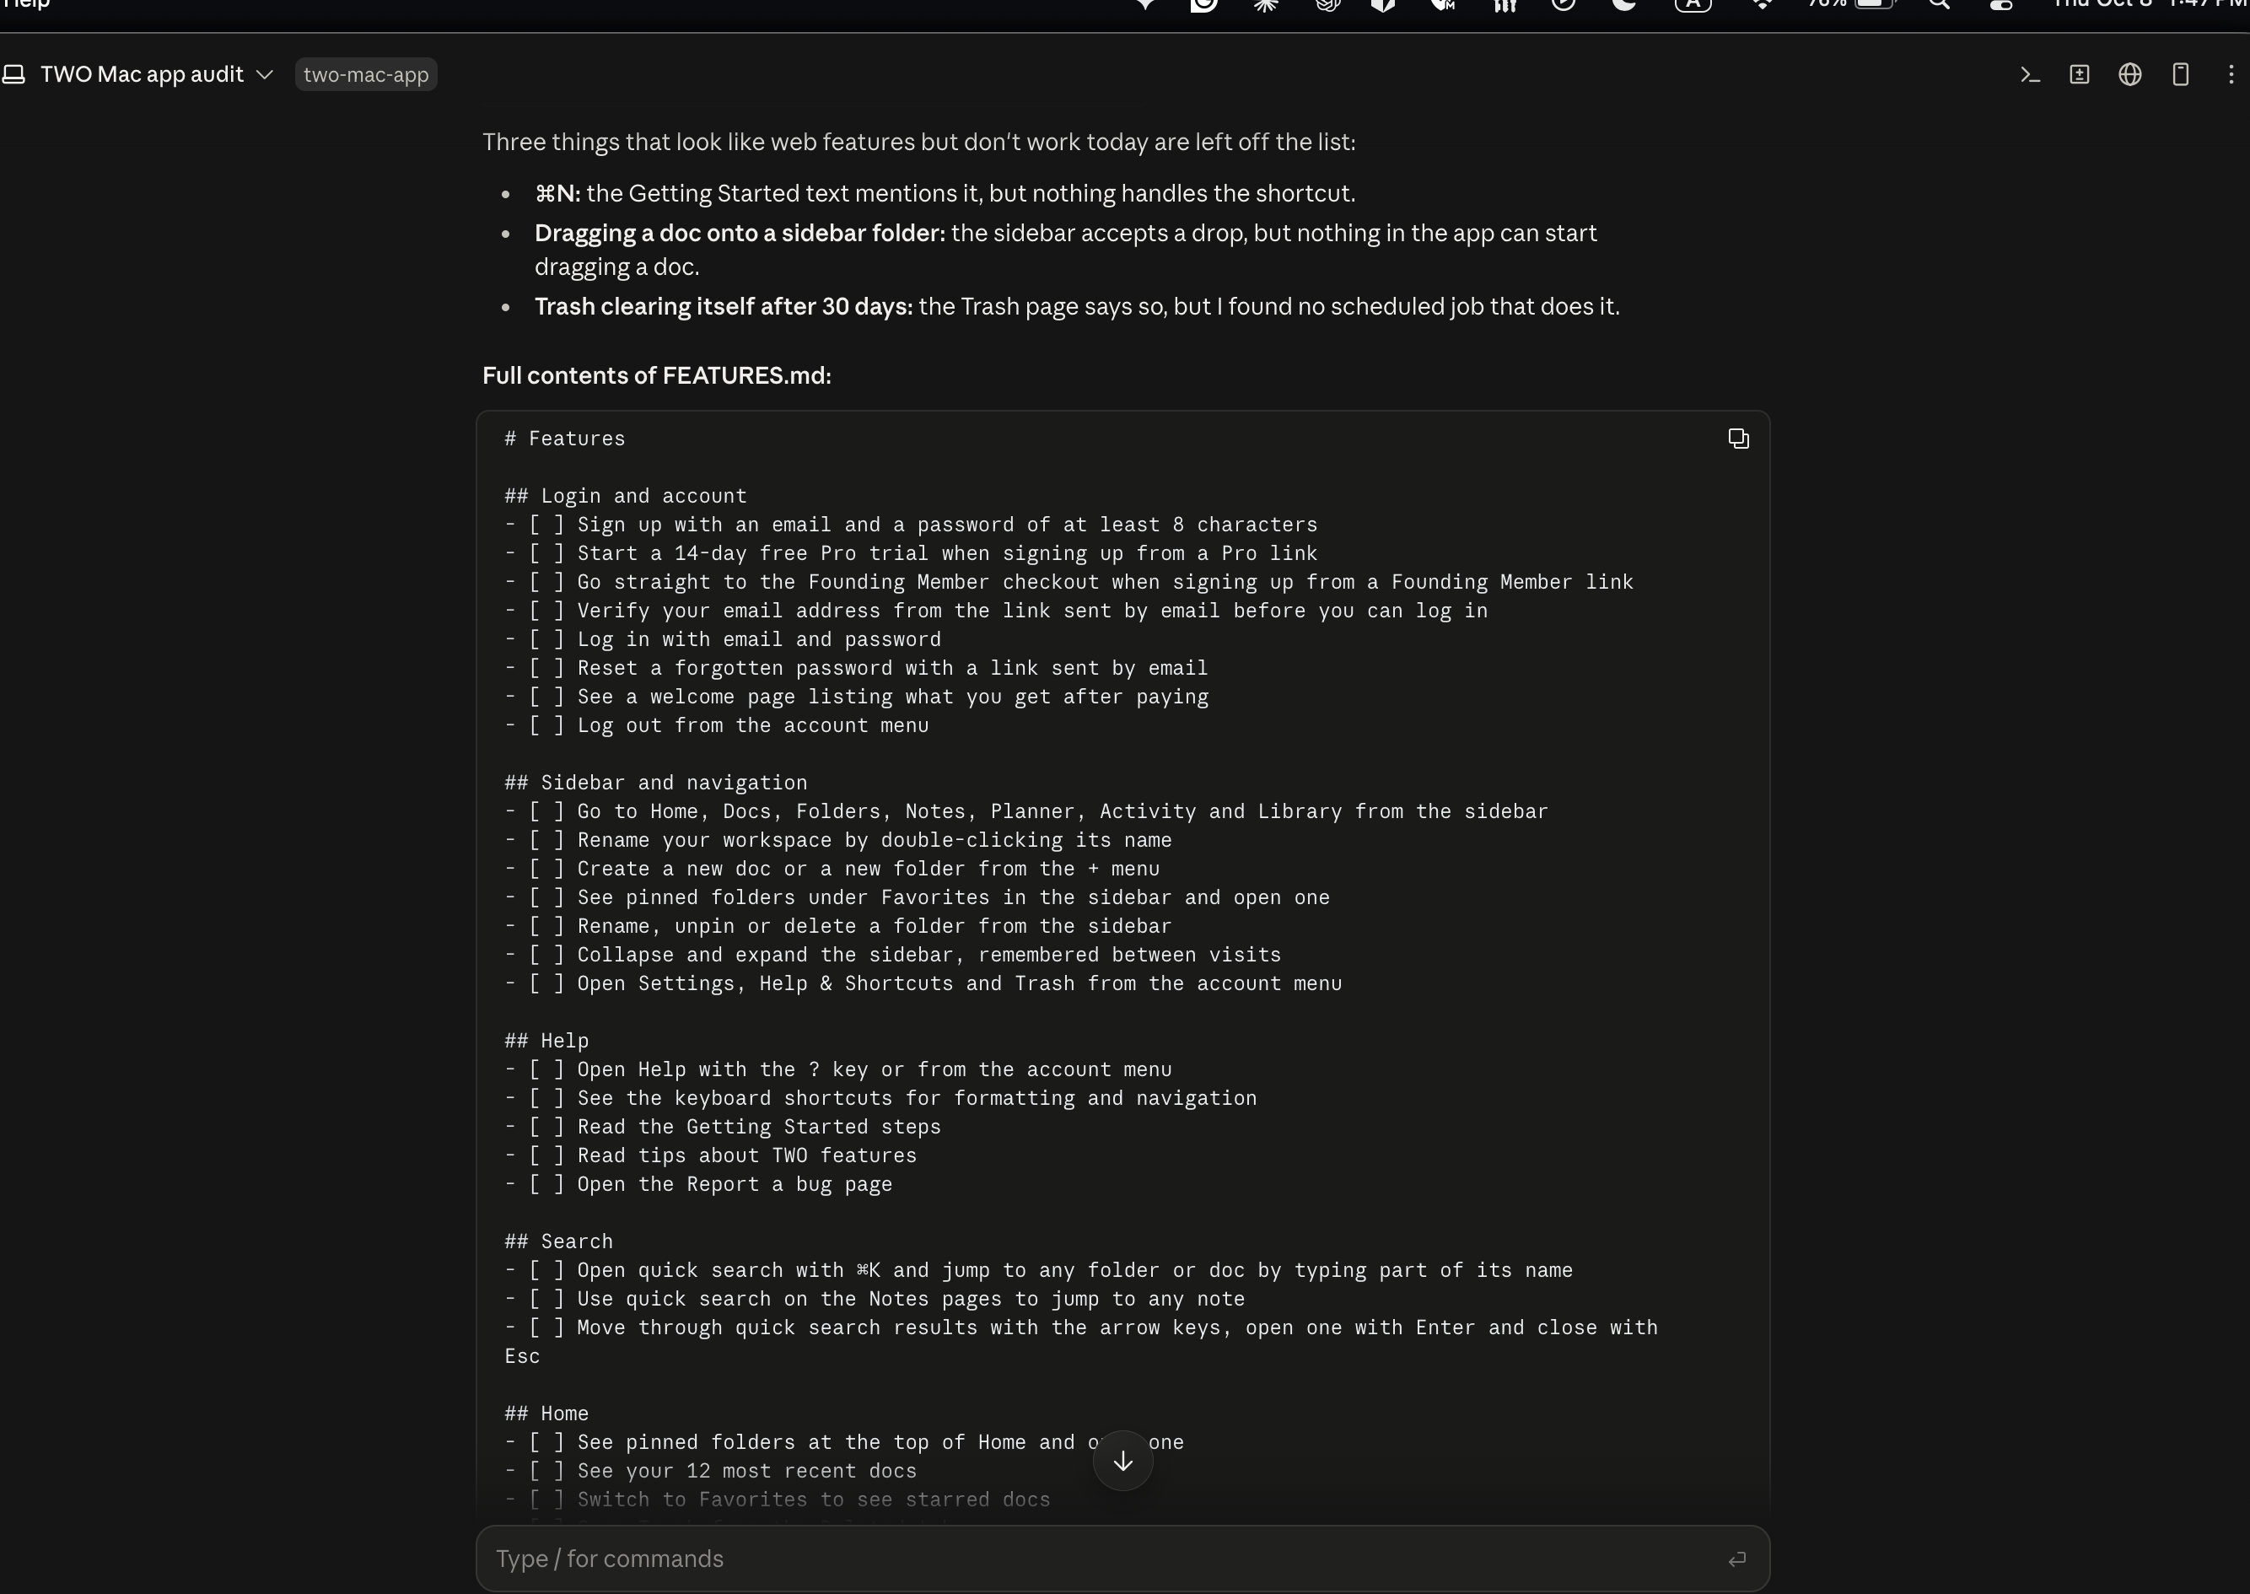Click the "# Features" line in code block
Image resolution: width=2250 pixels, height=1594 pixels.
(564, 439)
